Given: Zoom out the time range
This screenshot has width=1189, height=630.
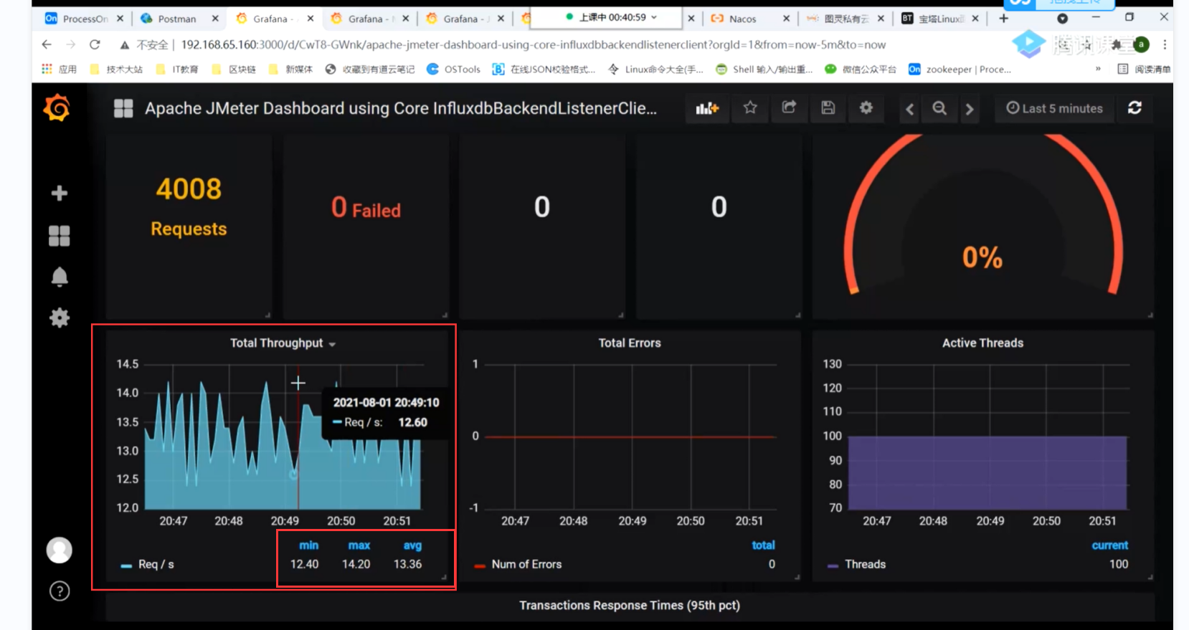Looking at the screenshot, I should pyautogui.click(x=939, y=109).
